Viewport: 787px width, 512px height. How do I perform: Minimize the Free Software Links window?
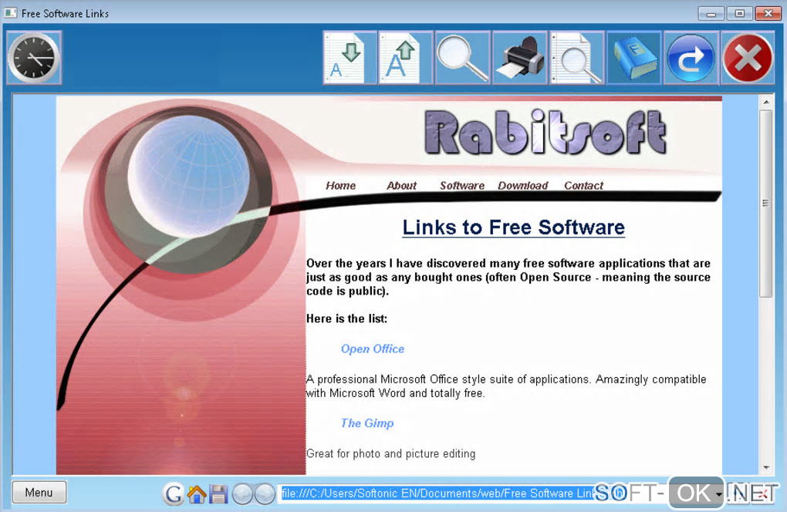(711, 14)
